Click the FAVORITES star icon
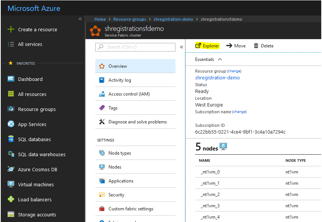The width and height of the screenshot is (322, 222). tap(11, 63)
